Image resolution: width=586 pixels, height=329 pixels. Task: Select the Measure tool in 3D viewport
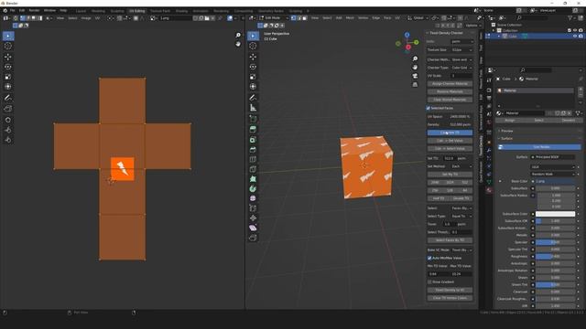coord(253,108)
